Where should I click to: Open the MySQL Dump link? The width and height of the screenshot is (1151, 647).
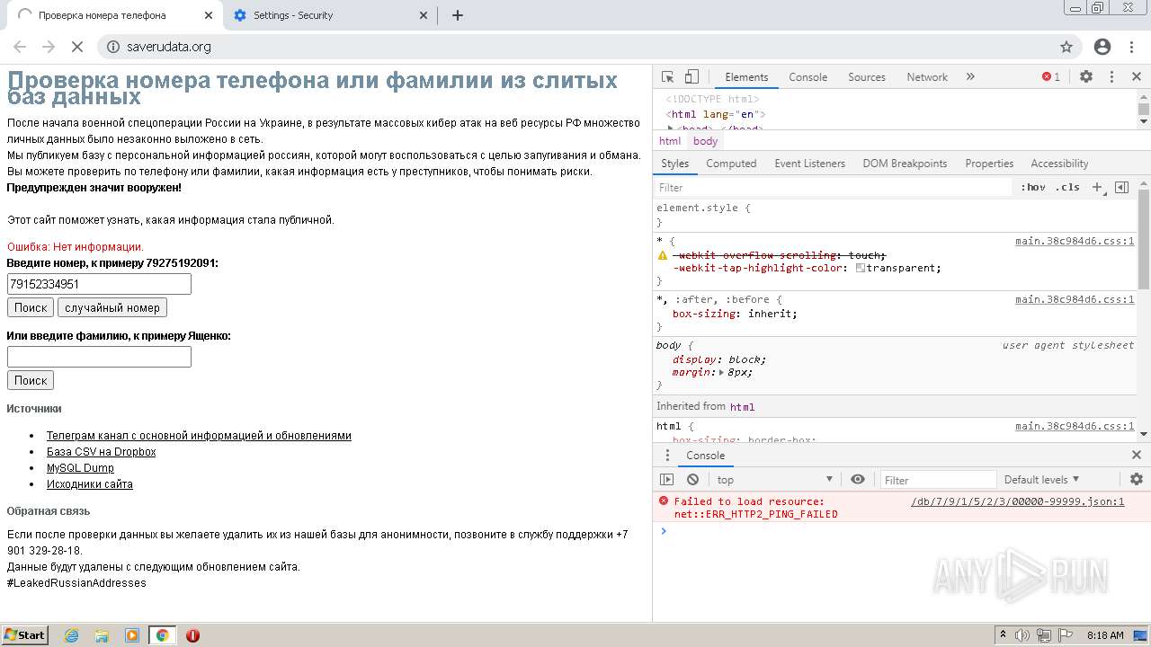80,468
